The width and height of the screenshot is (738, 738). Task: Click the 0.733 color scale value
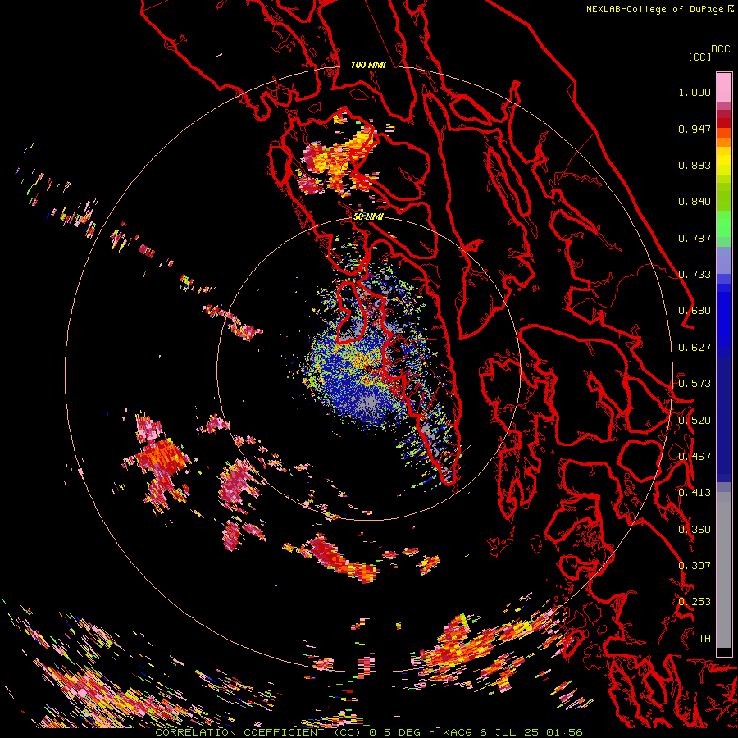[695, 275]
